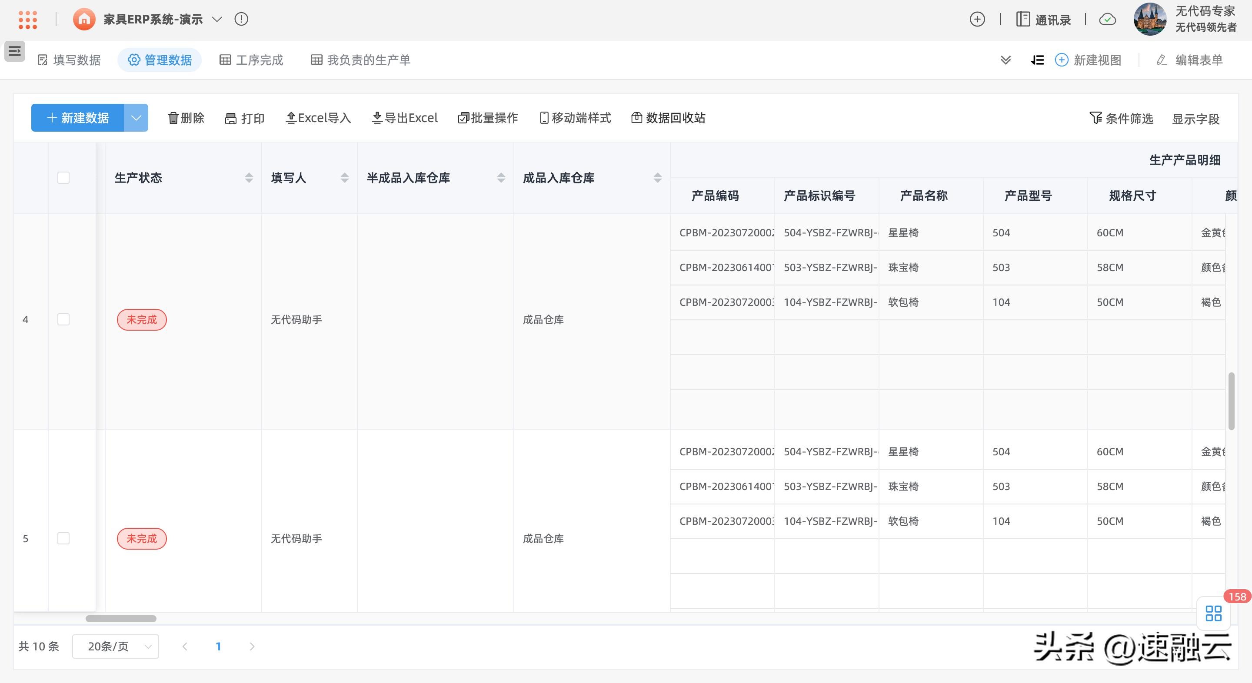Screen dimensions: 1252x683
Task: Click 编辑表单 to edit form
Action: (x=1190, y=60)
